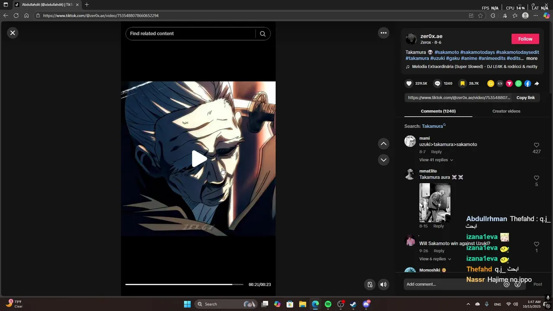This screenshot has width=553, height=311.
Task: Open Windows Start menu
Action: [x=187, y=304]
